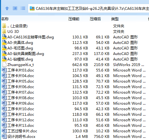The width and height of the screenshot is (149, 140).
Task: Select the 工序卡片09.doc Word icon
Action: [4, 103]
